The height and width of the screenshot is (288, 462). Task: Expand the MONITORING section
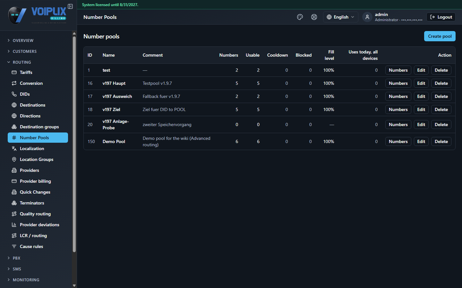[x=38, y=280]
